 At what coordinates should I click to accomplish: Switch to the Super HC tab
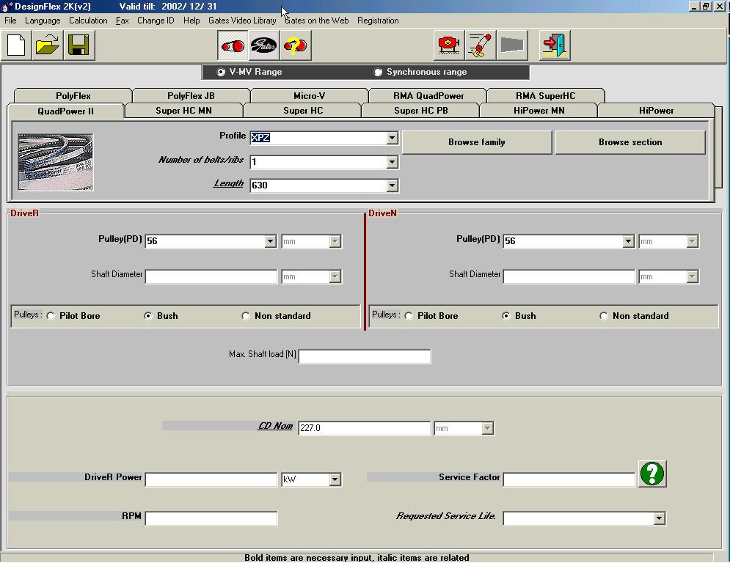tap(302, 111)
